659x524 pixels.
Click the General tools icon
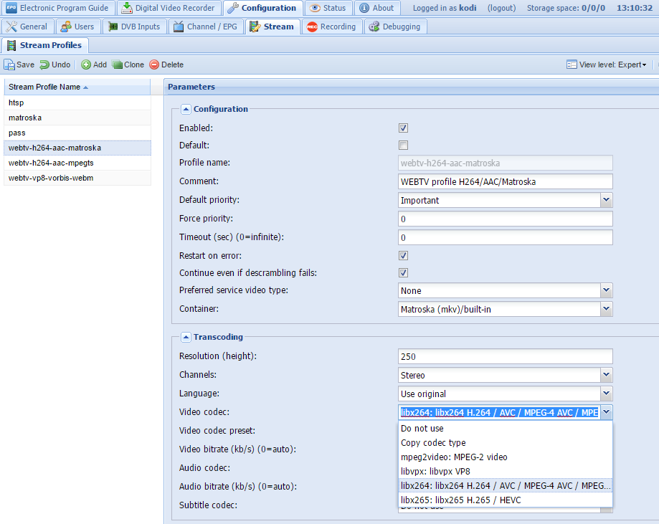click(x=11, y=27)
